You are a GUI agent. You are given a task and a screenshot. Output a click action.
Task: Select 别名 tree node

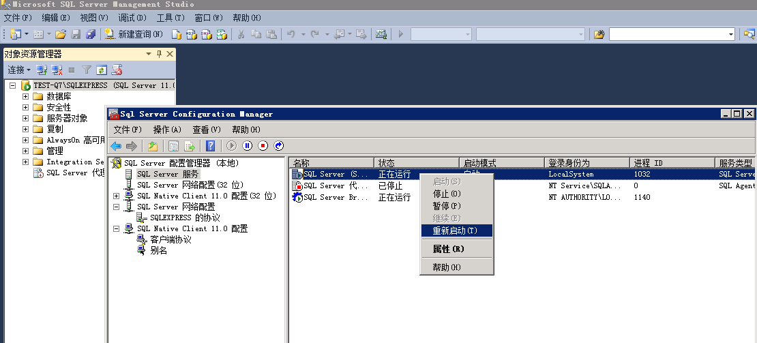158,251
